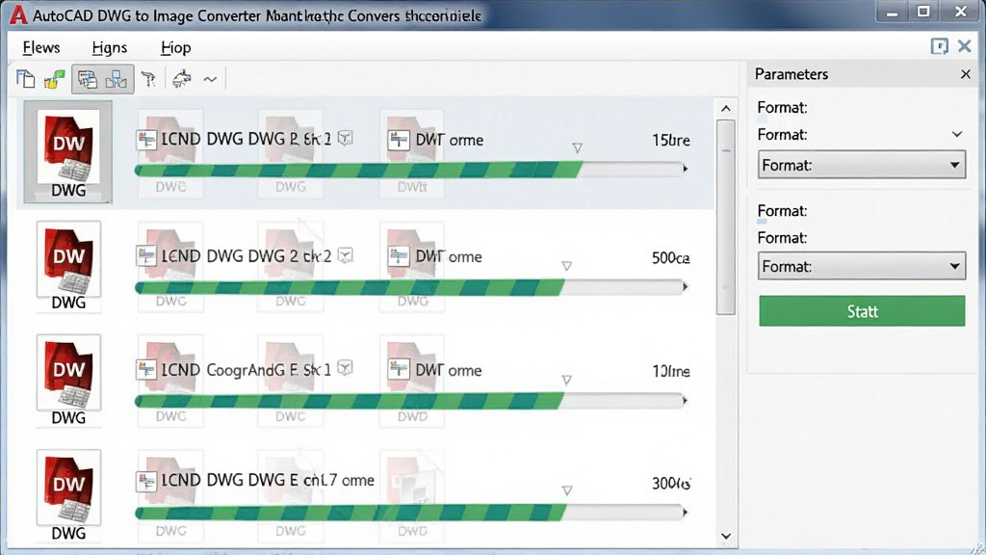Screen dimensions: 986x555
Task: Expand the chevron beside the Format label
Action: [956, 134]
